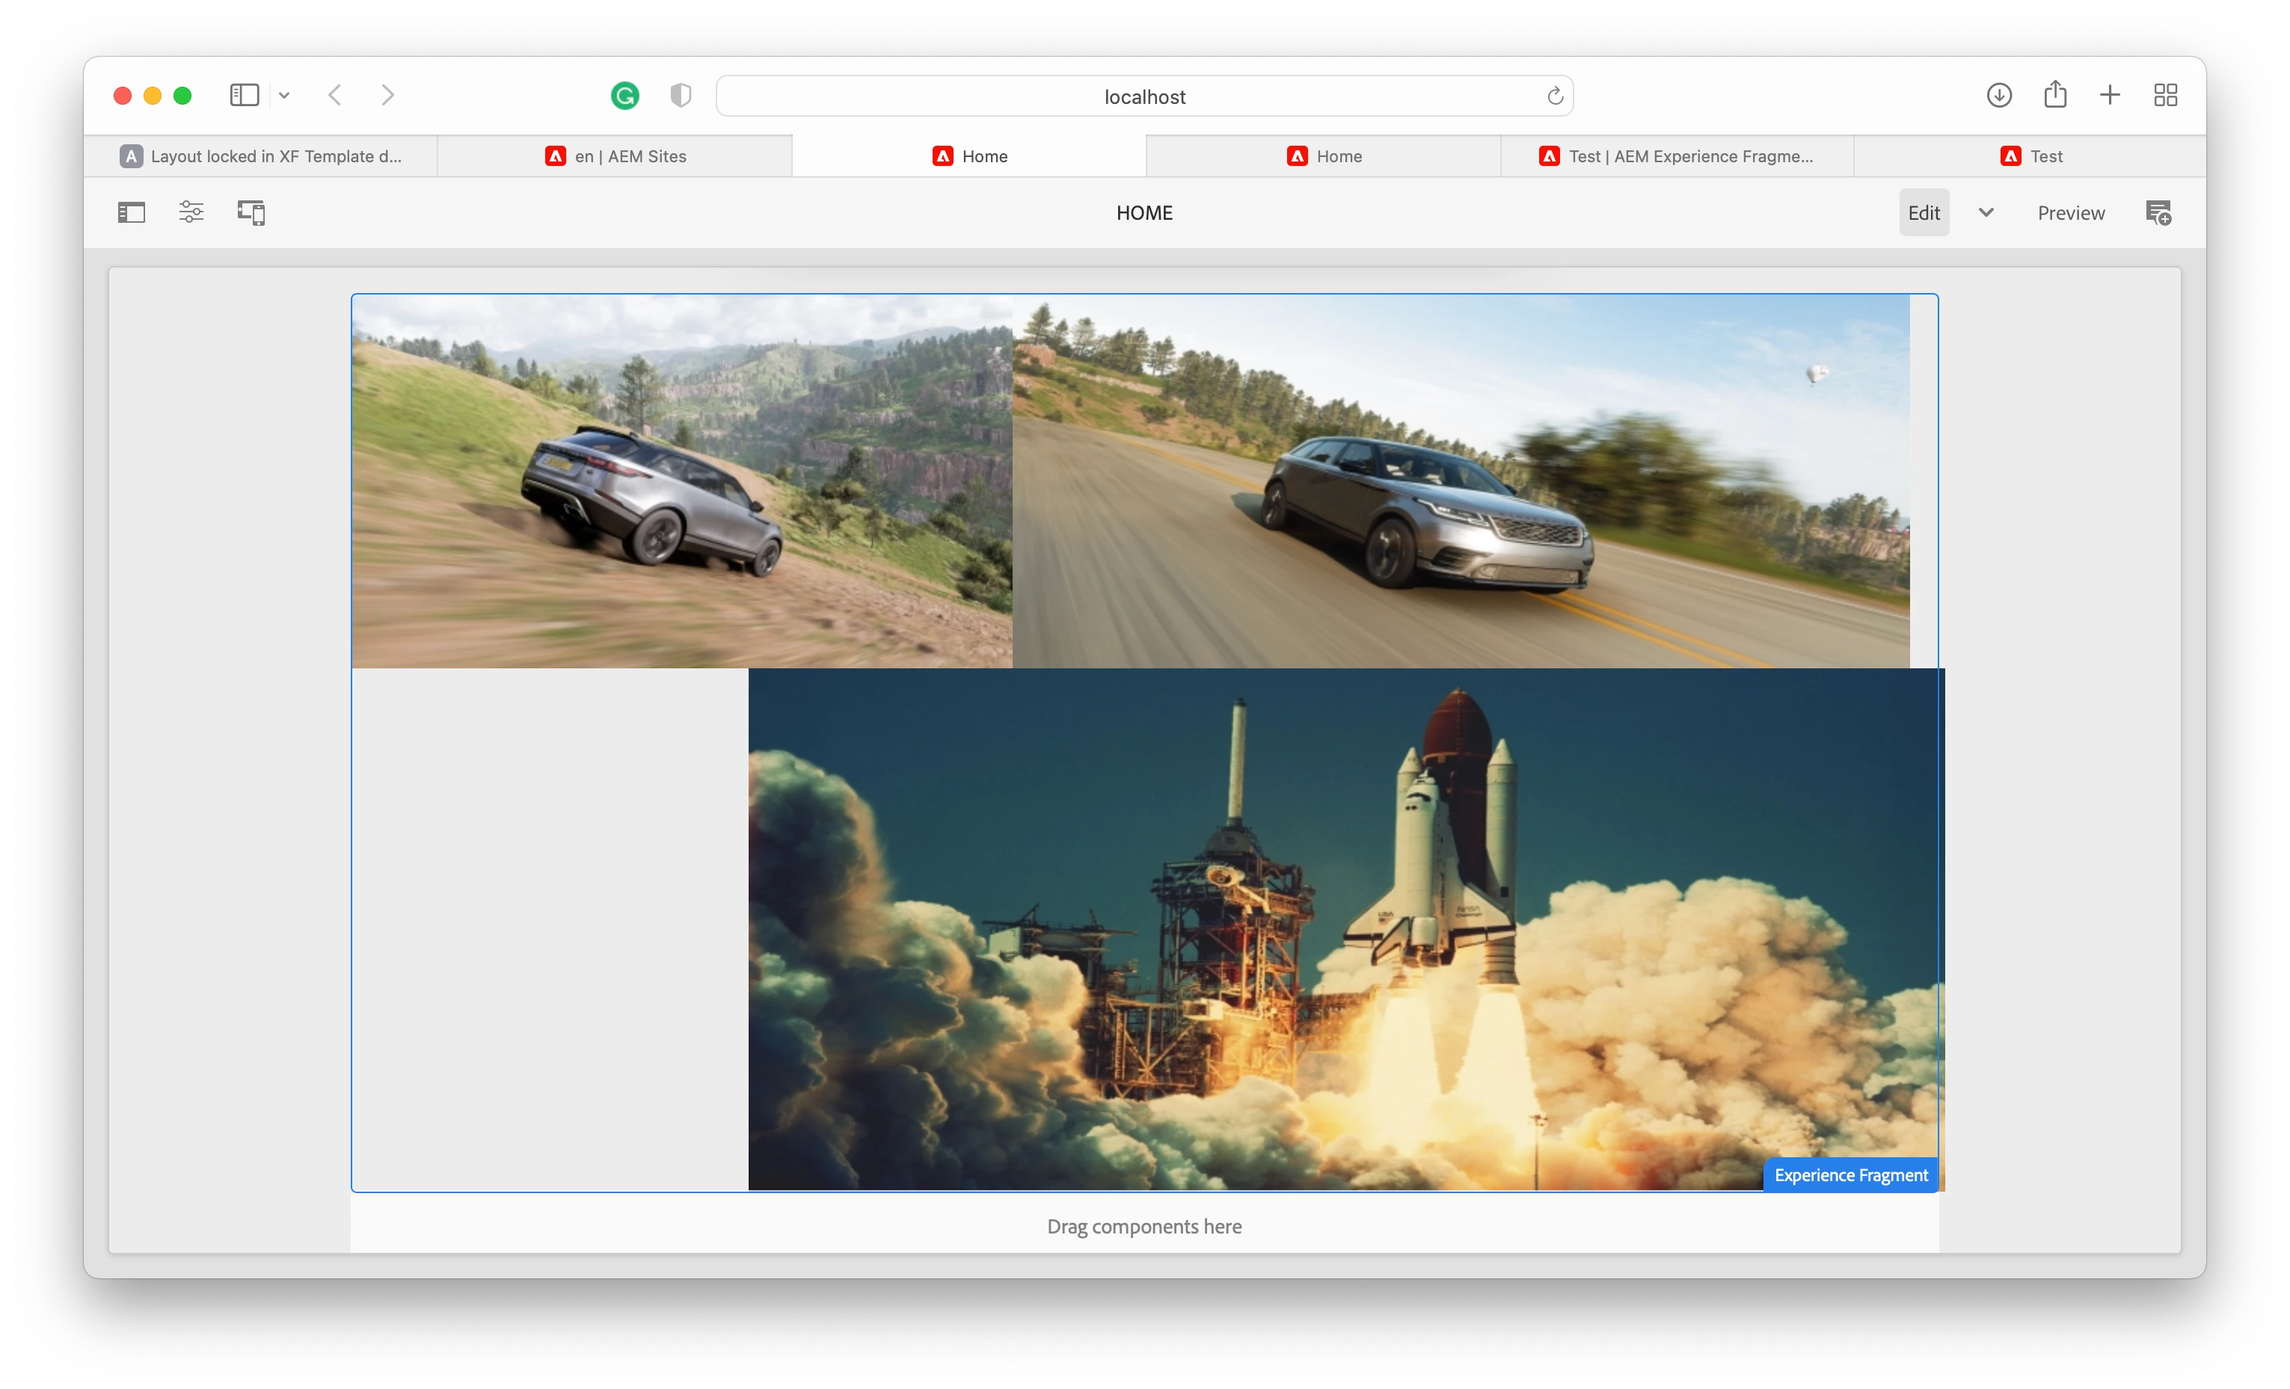The height and width of the screenshot is (1389, 2290).
Task: Expand the sidebar options chevron
Action: coord(284,96)
